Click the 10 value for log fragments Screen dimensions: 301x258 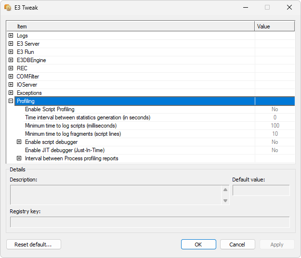275,134
